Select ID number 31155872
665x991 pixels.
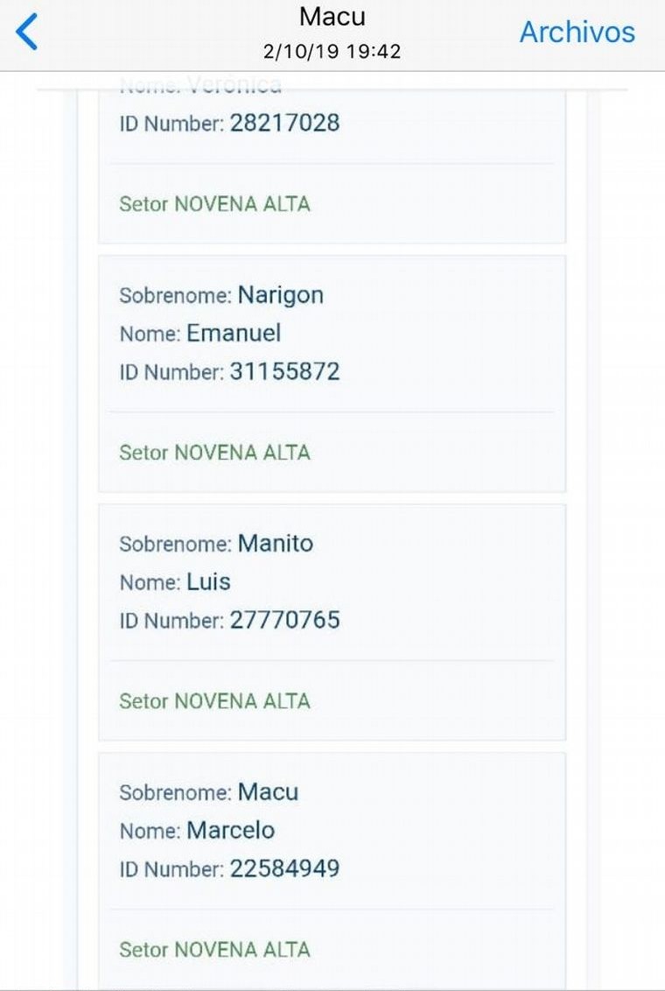(x=284, y=372)
